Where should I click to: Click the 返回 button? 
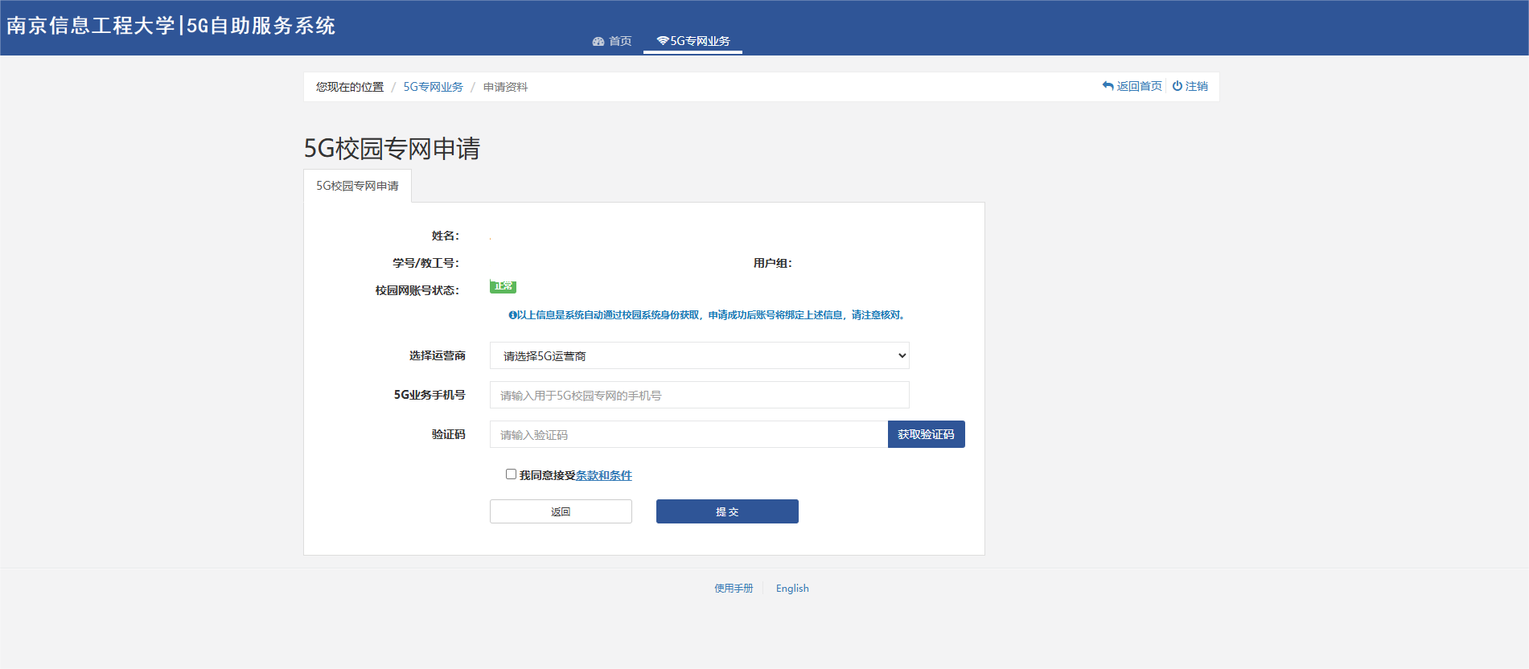click(x=561, y=511)
